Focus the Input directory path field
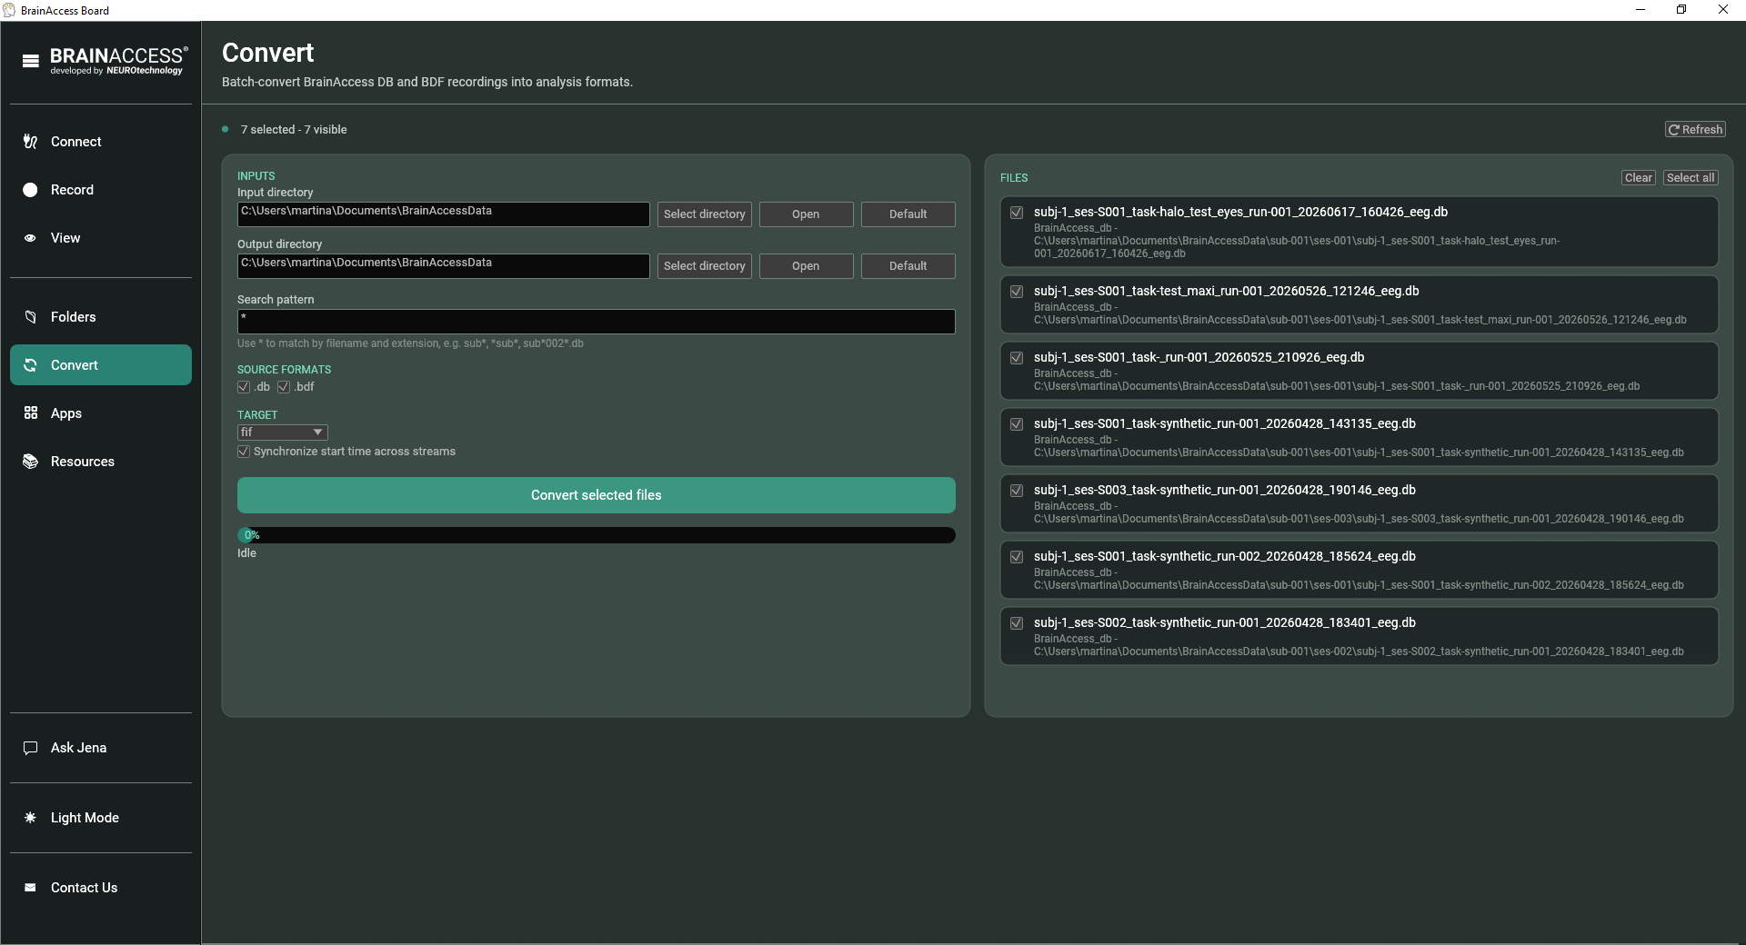The image size is (1746, 945). [x=444, y=214]
